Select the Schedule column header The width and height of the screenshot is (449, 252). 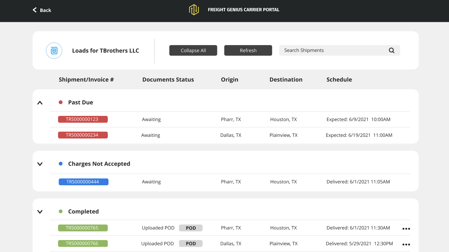(x=339, y=79)
